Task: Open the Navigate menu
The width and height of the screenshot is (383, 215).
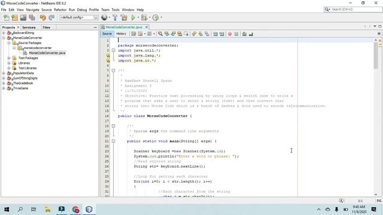Action: click(x=32, y=10)
